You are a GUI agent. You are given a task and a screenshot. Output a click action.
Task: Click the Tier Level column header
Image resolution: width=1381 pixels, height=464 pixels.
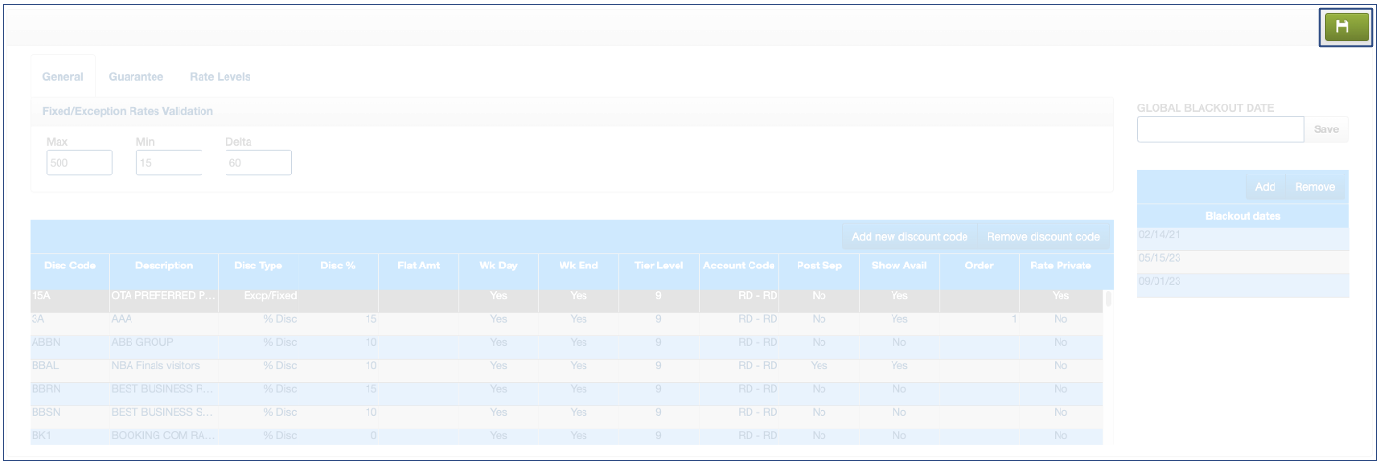point(658,266)
